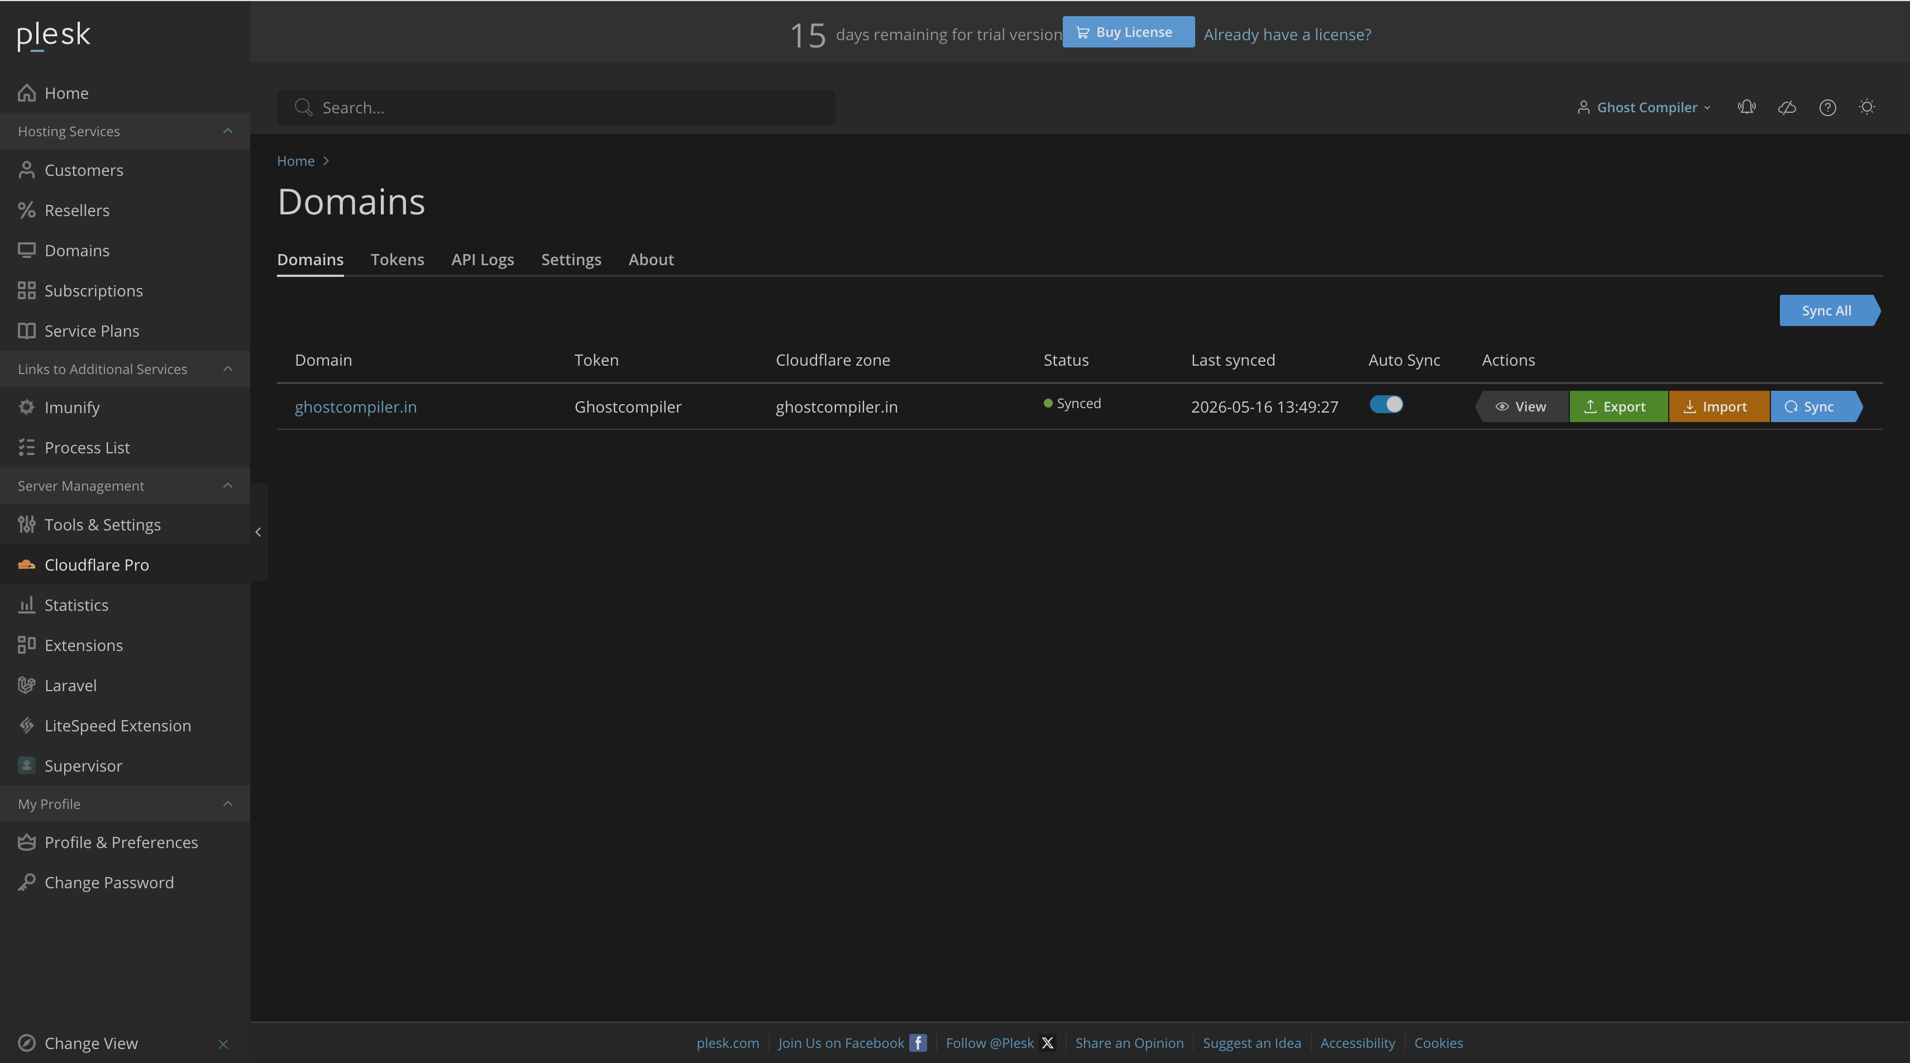Click the Buy License button
Screen dimensions: 1910x1063
(1128, 32)
